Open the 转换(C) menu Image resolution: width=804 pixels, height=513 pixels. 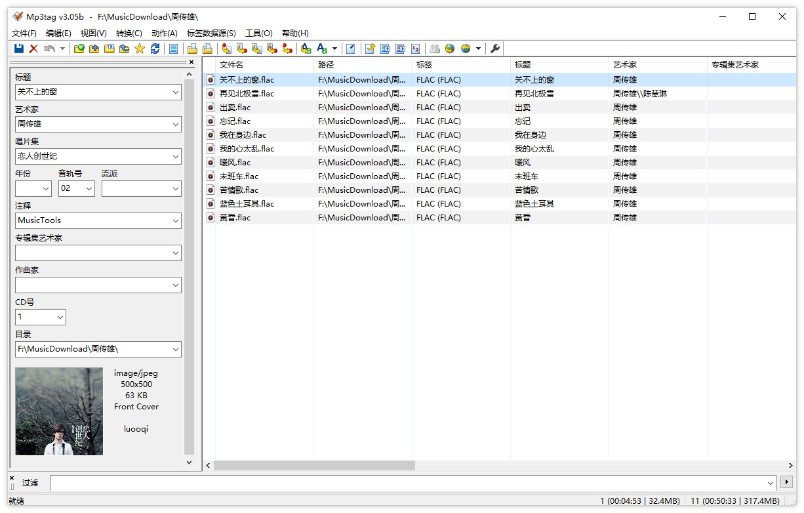pyautogui.click(x=129, y=33)
